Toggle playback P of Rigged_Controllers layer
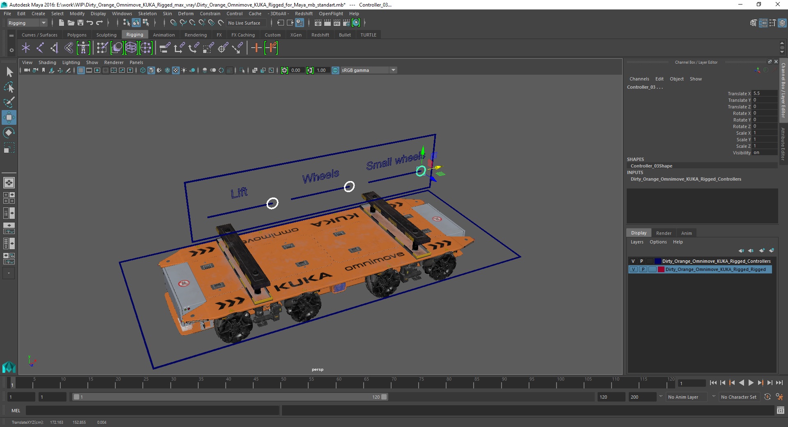 [x=641, y=261]
